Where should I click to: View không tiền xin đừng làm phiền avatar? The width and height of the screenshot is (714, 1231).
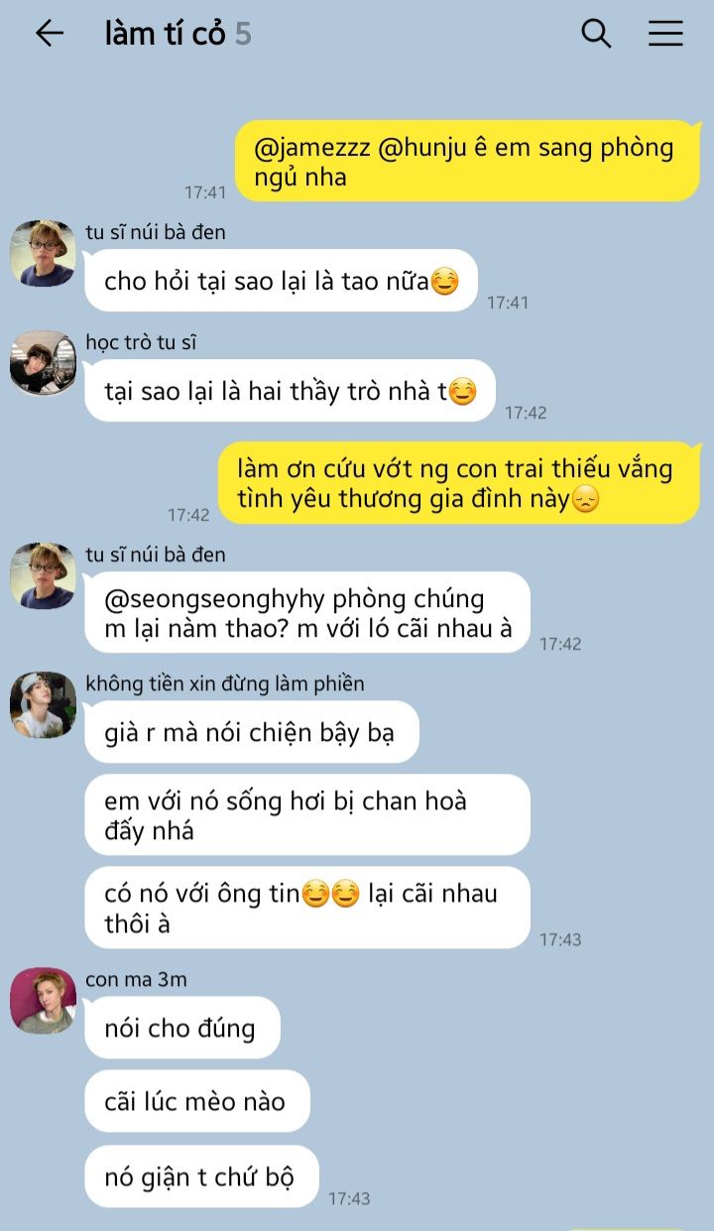(x=43, y=705)
